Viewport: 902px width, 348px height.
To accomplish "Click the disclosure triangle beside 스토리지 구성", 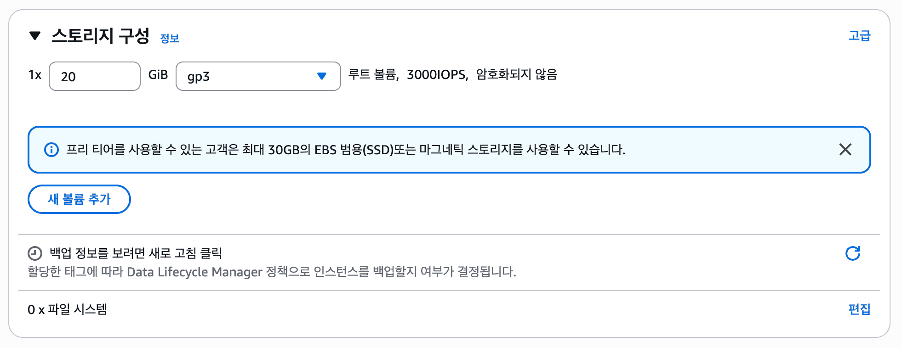I will 35,36.
